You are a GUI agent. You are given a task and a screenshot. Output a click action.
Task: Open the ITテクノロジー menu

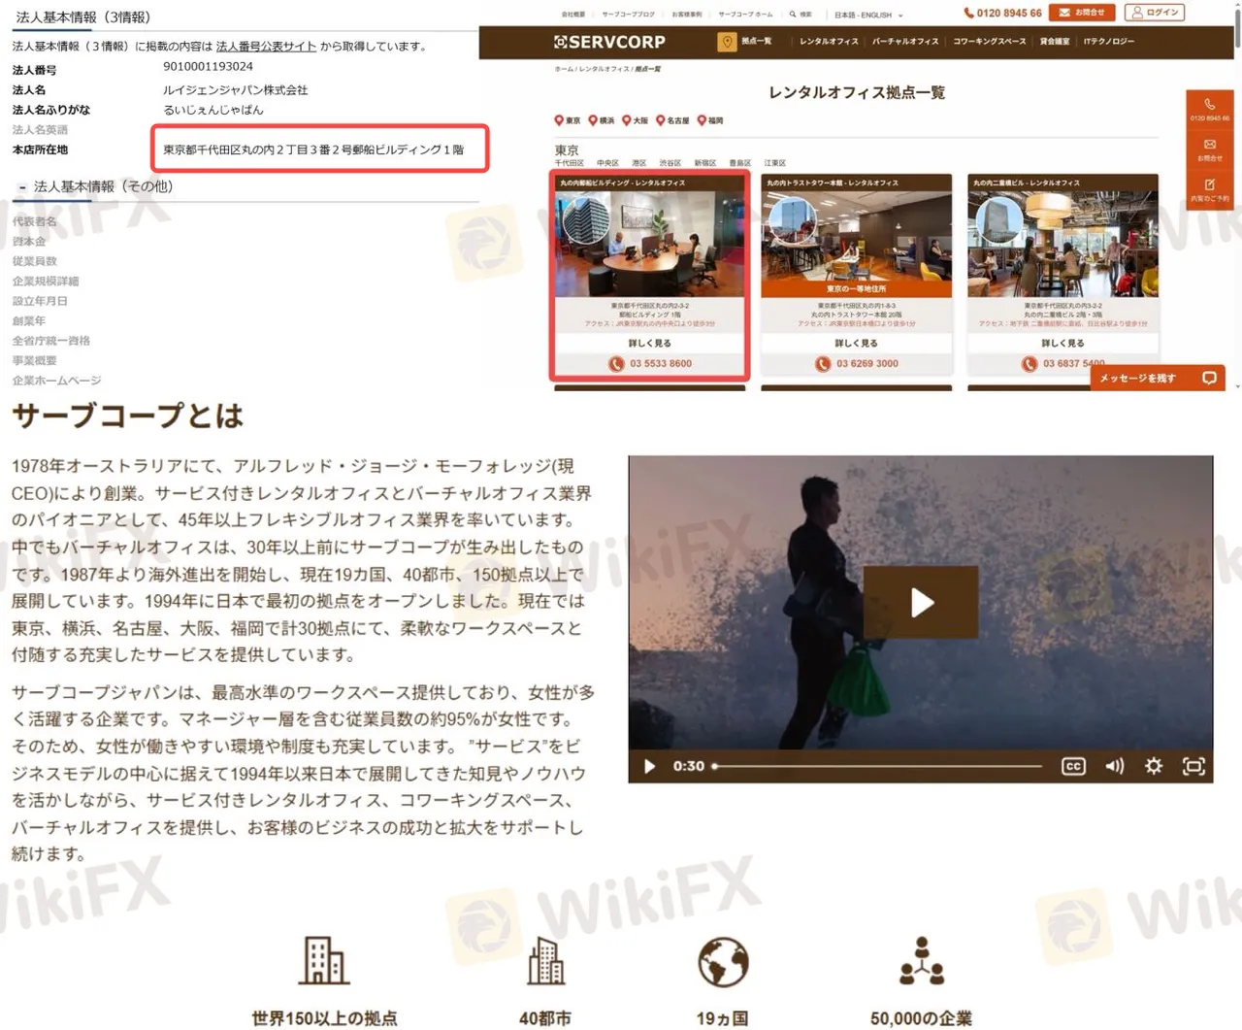1109,42
